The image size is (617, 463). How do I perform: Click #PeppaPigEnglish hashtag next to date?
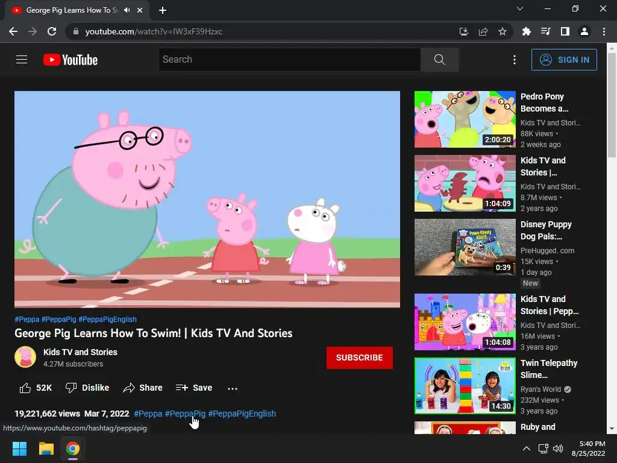[242, 414]
